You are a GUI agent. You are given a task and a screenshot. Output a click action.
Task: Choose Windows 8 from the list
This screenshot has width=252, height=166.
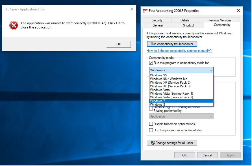pos(158,105)
